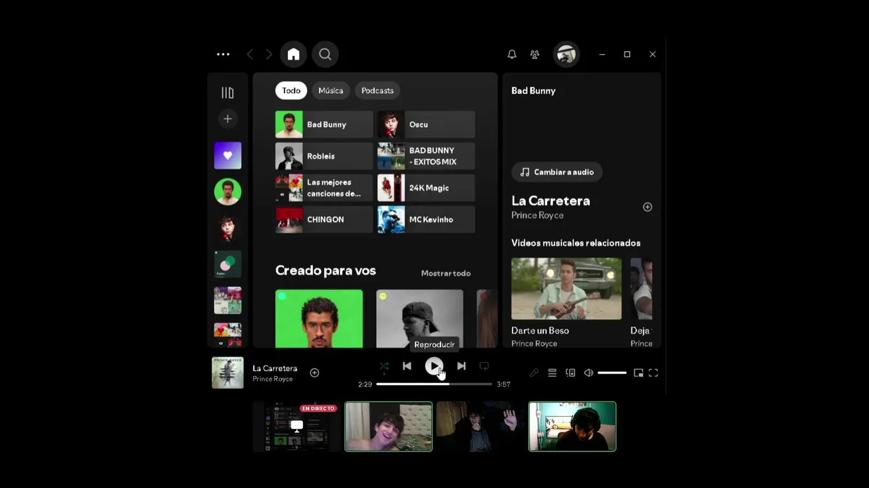Go forward with the right arrow
The width and height of the screenshot is (869, 488).
(x=269, y=54)
